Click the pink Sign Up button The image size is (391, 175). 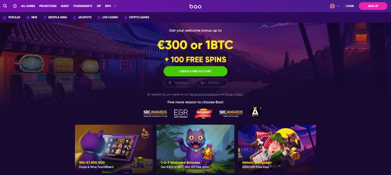(x=373, y=6)
